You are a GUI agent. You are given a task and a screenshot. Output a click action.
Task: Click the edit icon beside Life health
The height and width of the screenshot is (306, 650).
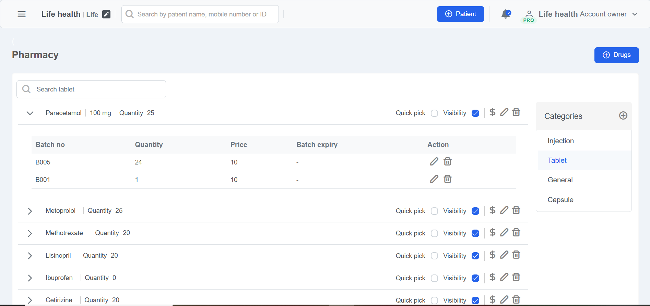pyautogui.click(x=106, y=14)
